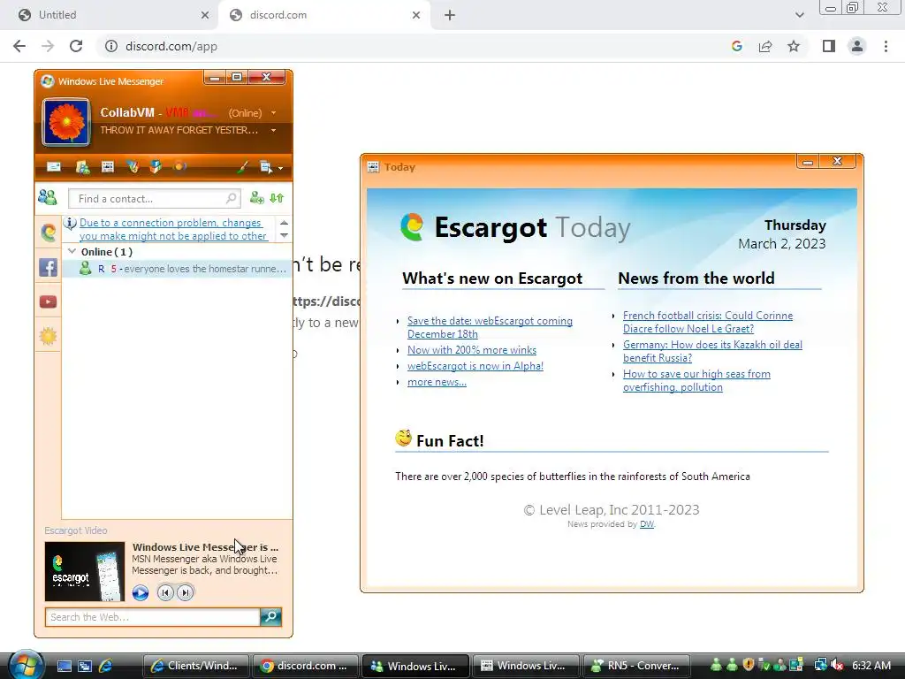Share this page icon in browser toolbar

[765, 46]
